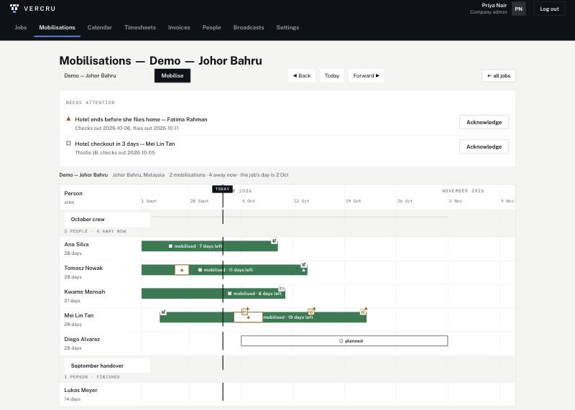
Task: Return to all jobs
Action: click(499, 75)
